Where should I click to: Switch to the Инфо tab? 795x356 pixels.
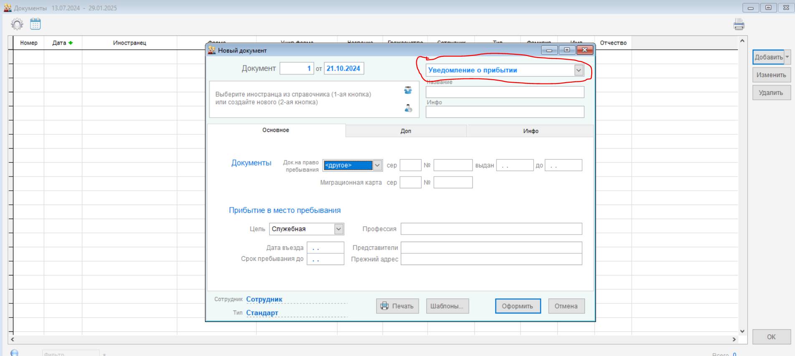point(531,131)
